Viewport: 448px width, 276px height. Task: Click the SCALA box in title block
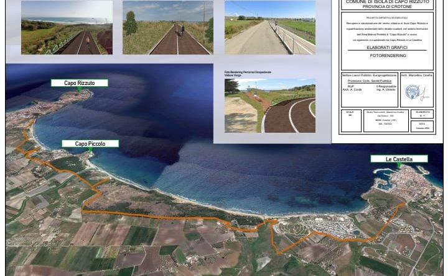tap(351, 120)
